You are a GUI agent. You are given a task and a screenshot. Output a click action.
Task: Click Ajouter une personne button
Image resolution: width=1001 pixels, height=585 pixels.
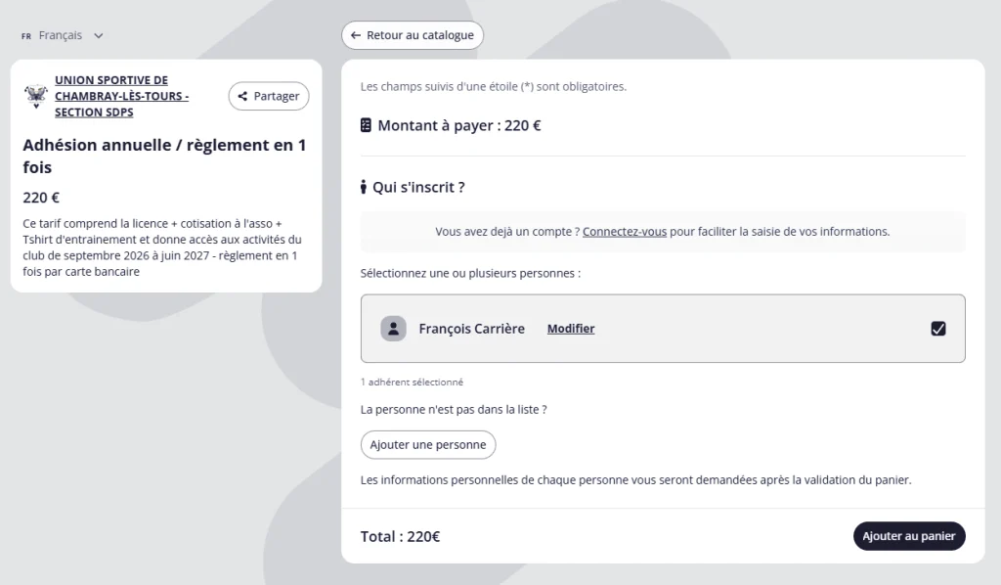click(428, 444)
